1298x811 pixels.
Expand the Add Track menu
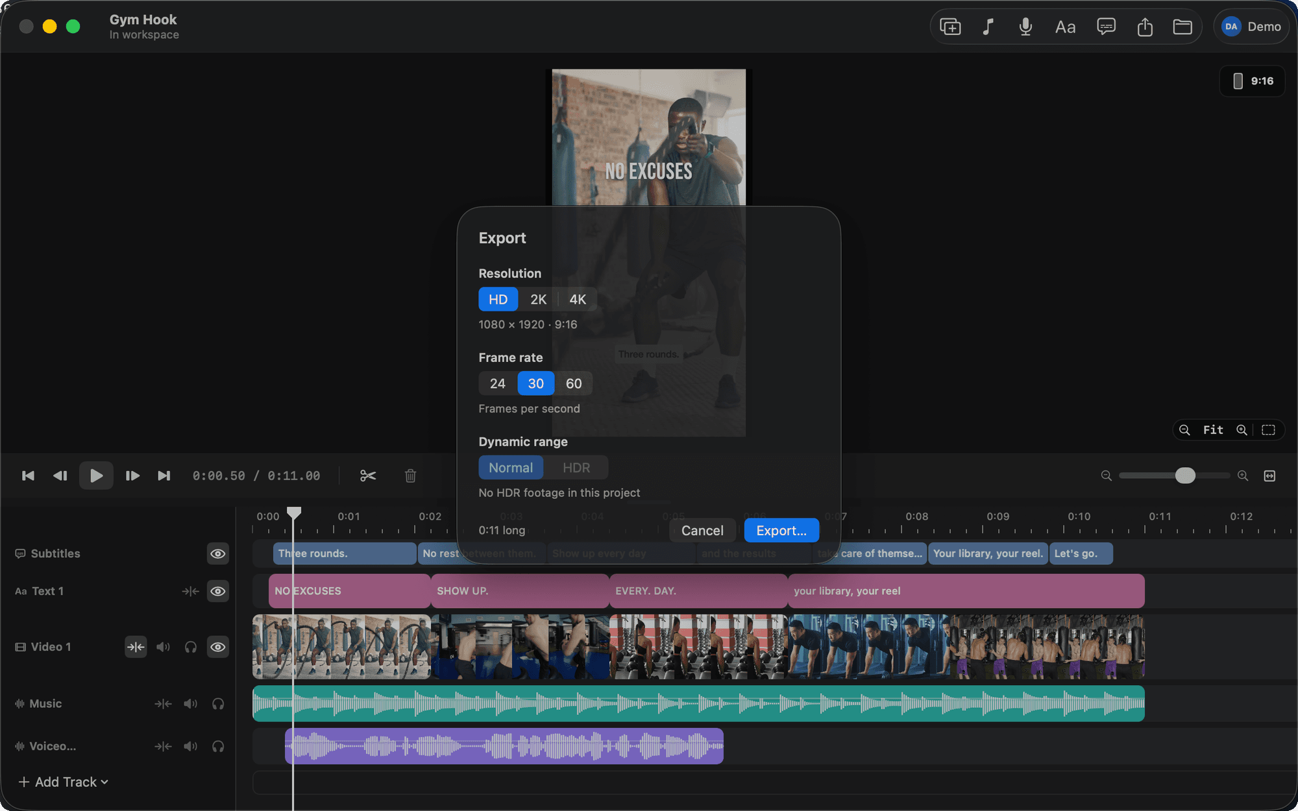[x=64, y=782]
